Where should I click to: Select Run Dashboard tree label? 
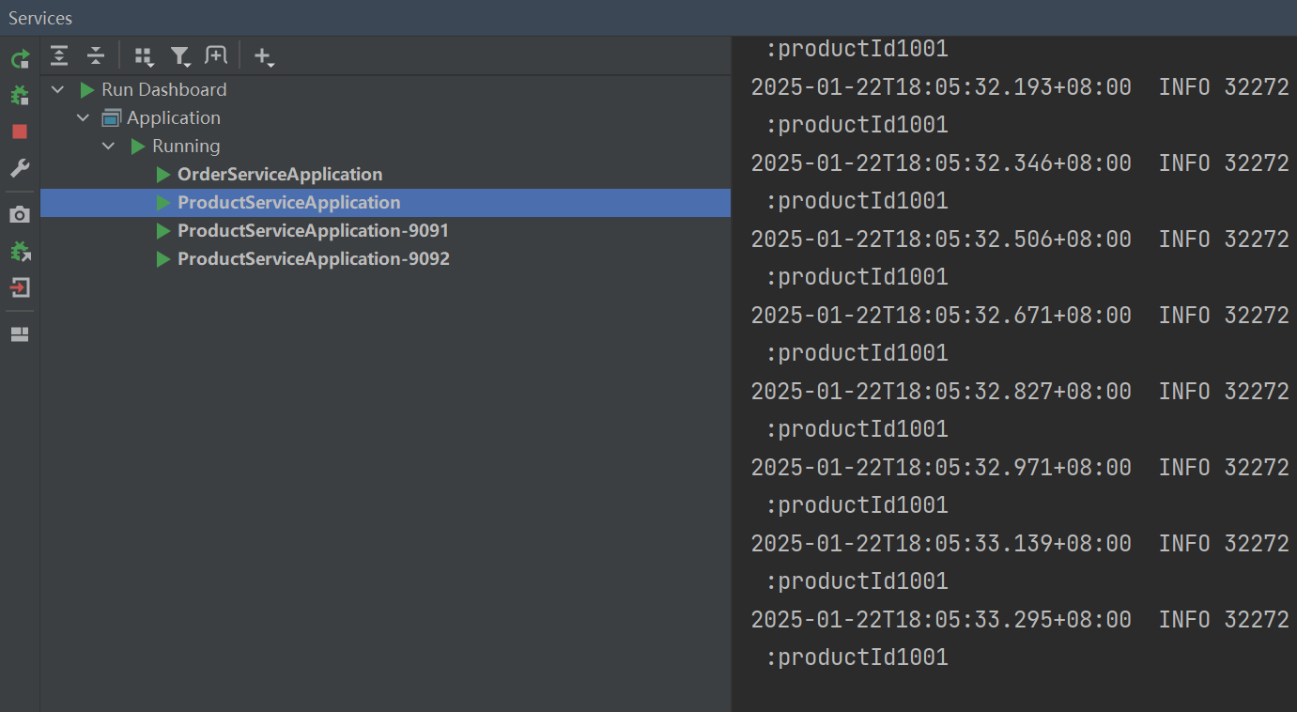164,90
